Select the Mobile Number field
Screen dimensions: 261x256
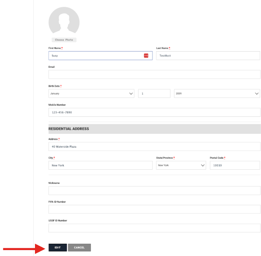[154, 113]
